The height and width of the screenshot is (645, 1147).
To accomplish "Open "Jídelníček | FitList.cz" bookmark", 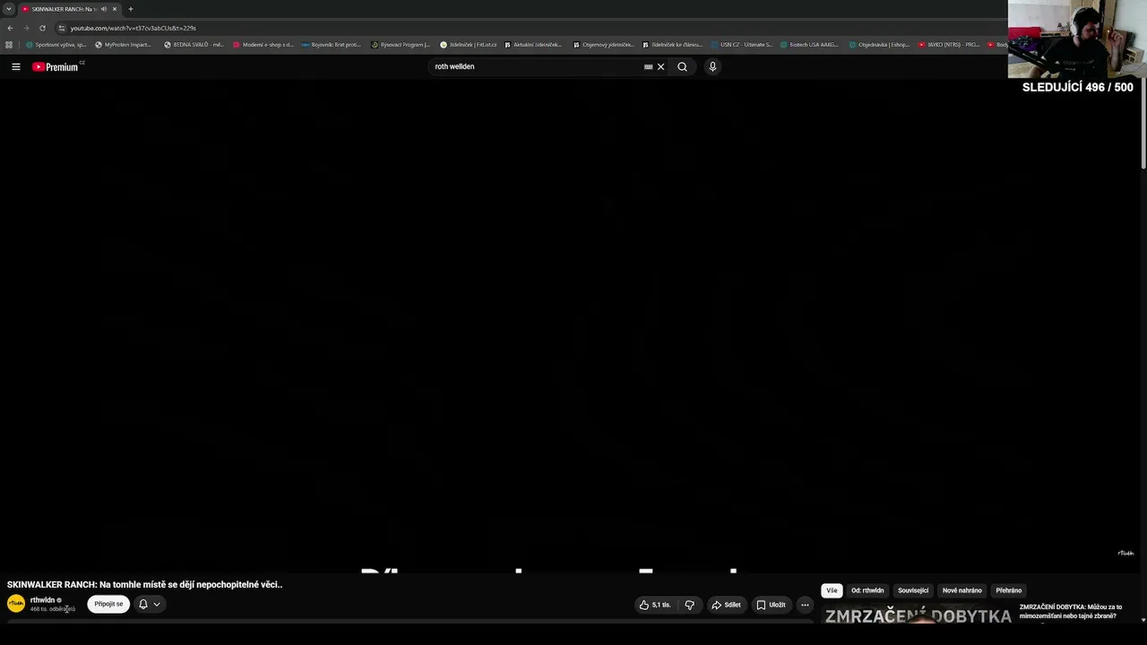I will (x=468, y=44).
